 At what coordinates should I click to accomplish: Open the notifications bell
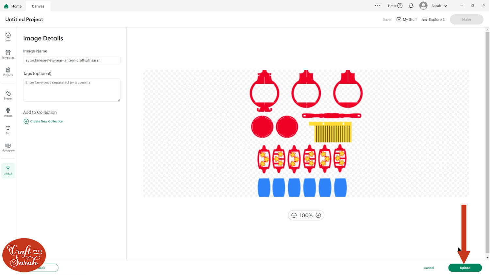411,6
